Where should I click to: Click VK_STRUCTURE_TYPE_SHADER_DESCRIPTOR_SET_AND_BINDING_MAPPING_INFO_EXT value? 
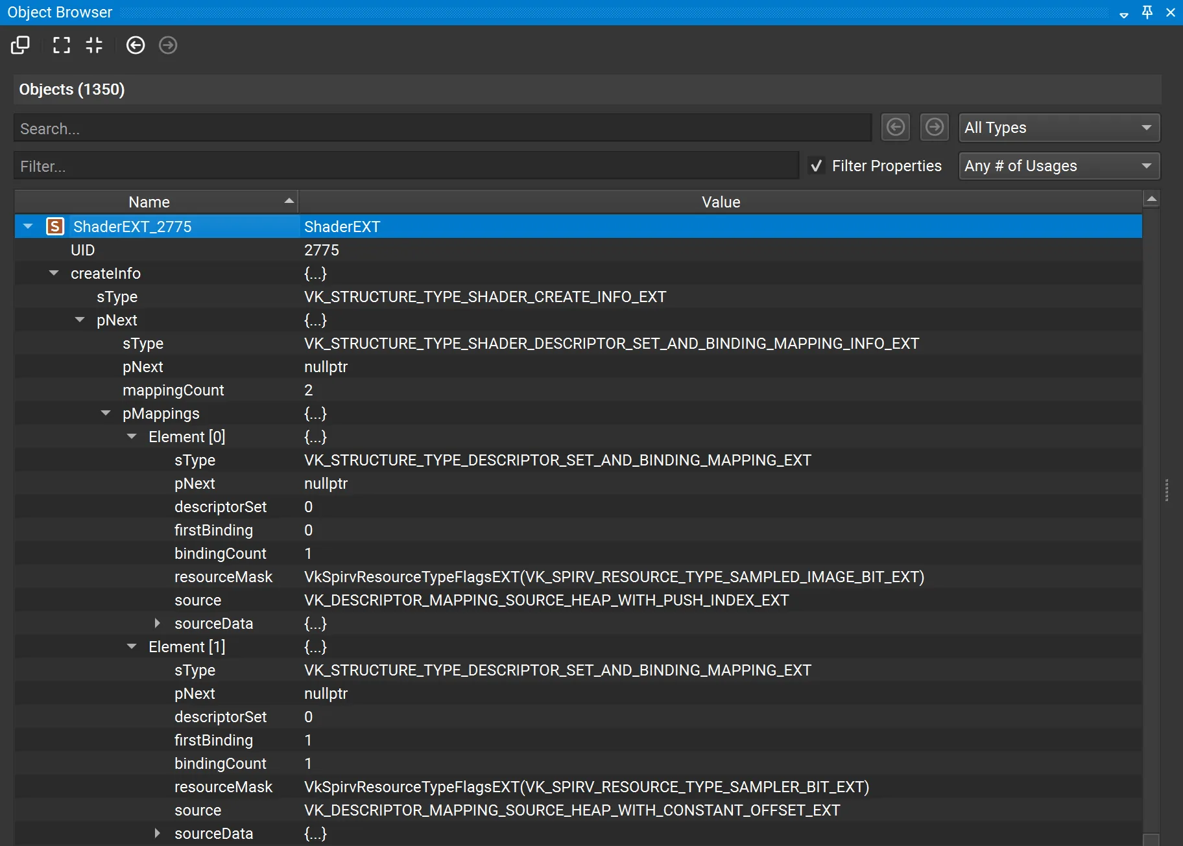point(612,343)
